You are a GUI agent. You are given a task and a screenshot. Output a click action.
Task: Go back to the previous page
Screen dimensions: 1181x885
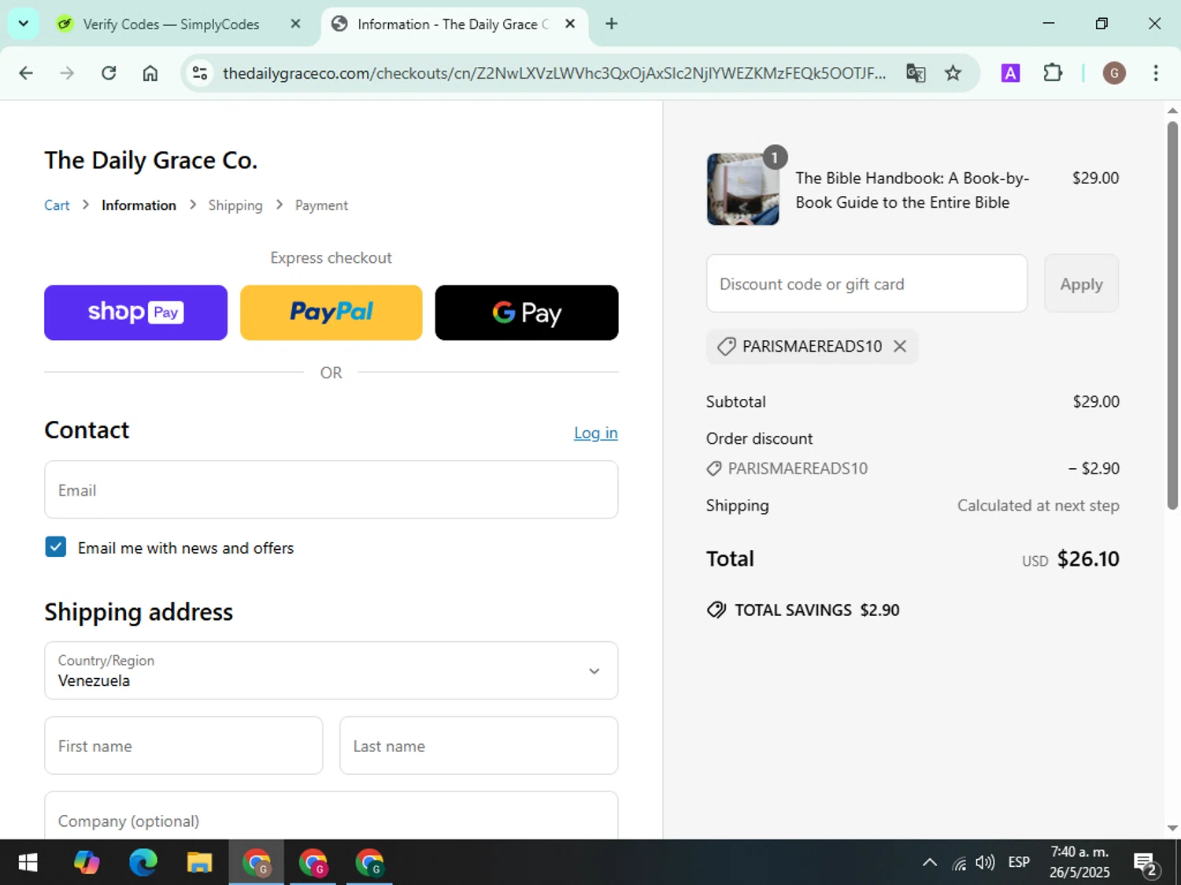point(26,73)
